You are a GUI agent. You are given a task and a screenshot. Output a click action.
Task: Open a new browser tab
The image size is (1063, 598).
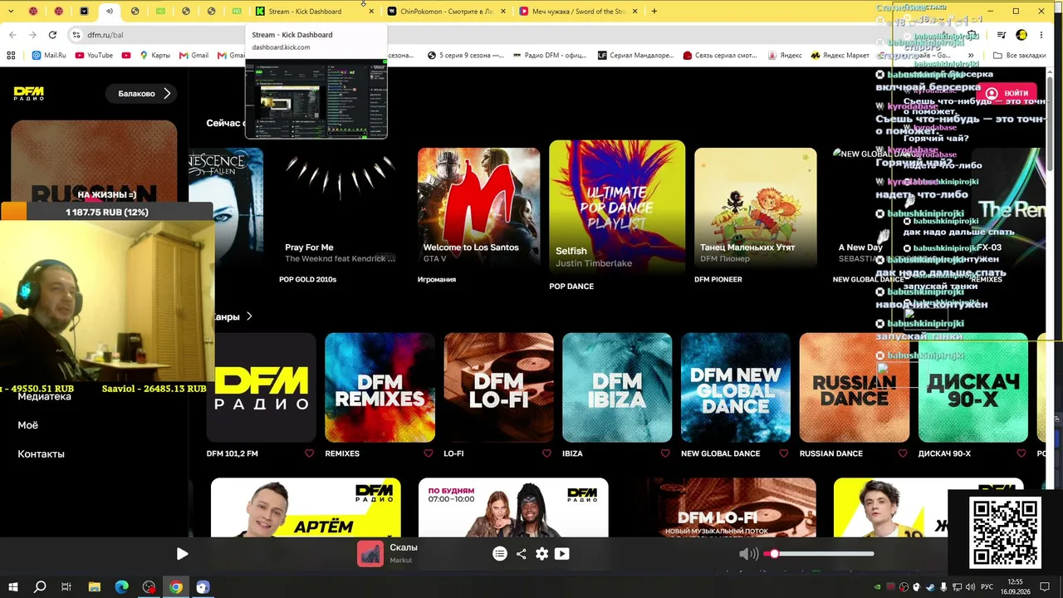(654, 12)
